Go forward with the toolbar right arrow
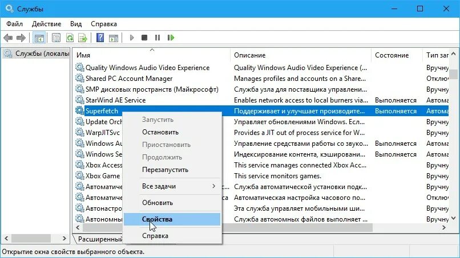Image resolution: width=460 pixels, height=258 pixels. coord(21,38)
